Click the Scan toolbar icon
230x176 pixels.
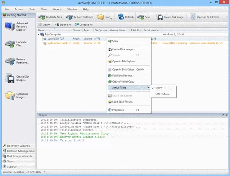[141, 17]
